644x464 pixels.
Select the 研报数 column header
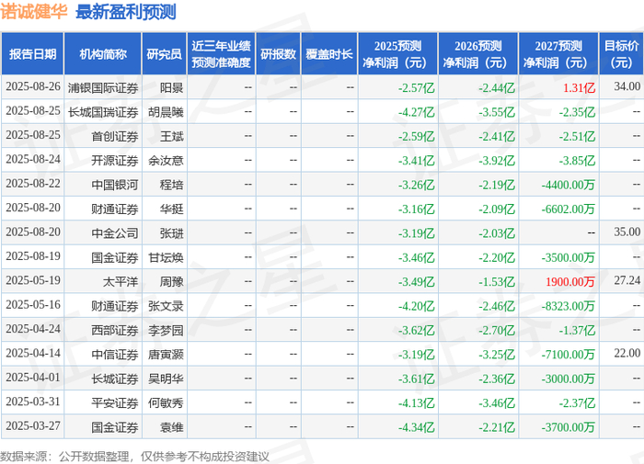tap(279, 53)
